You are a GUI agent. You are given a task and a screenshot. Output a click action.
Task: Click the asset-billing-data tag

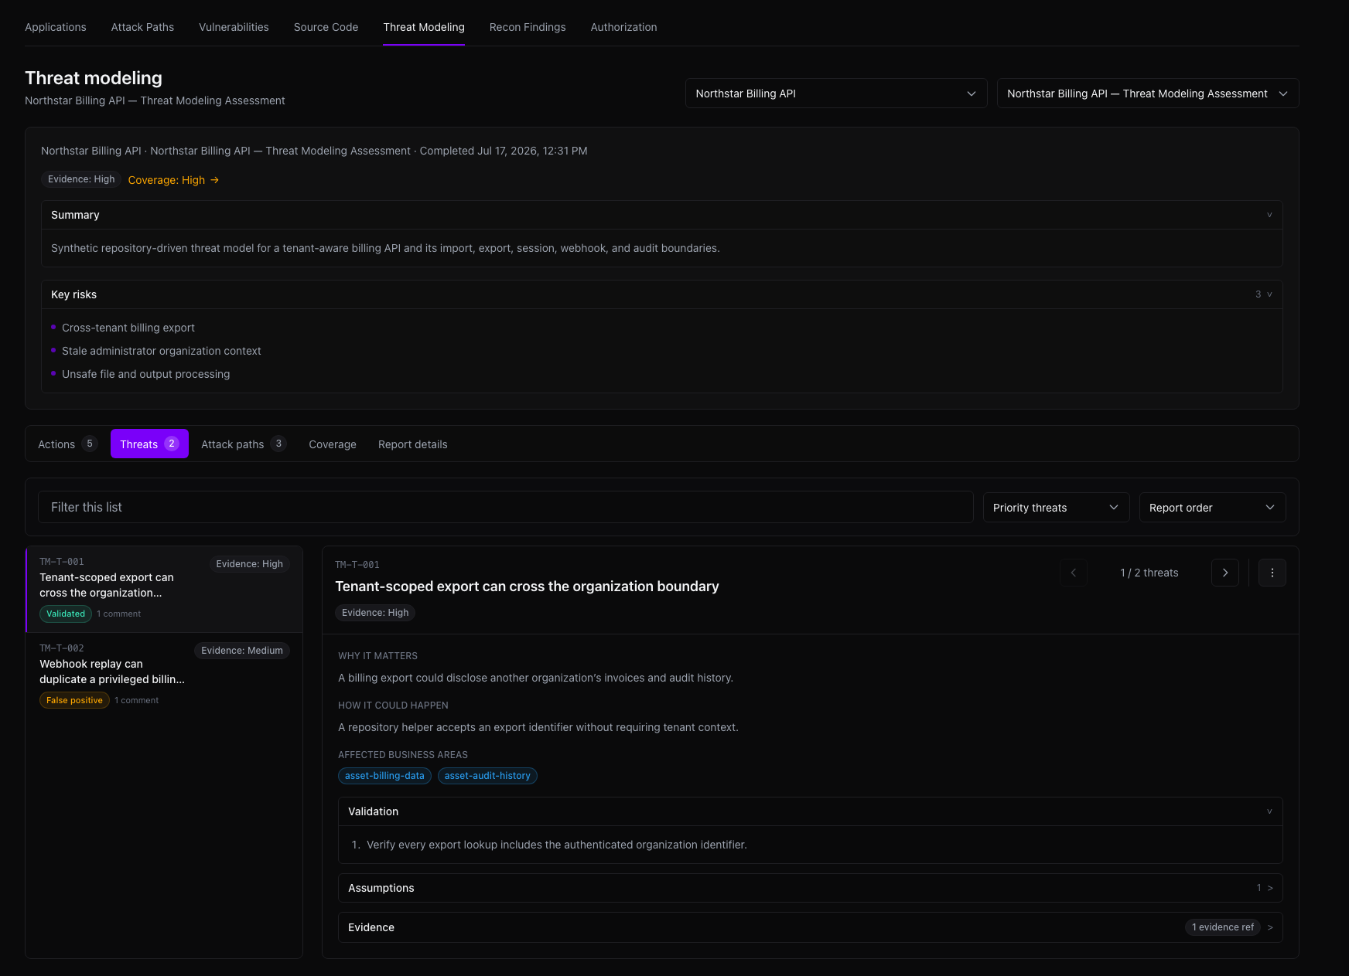(x=384, y=776)
